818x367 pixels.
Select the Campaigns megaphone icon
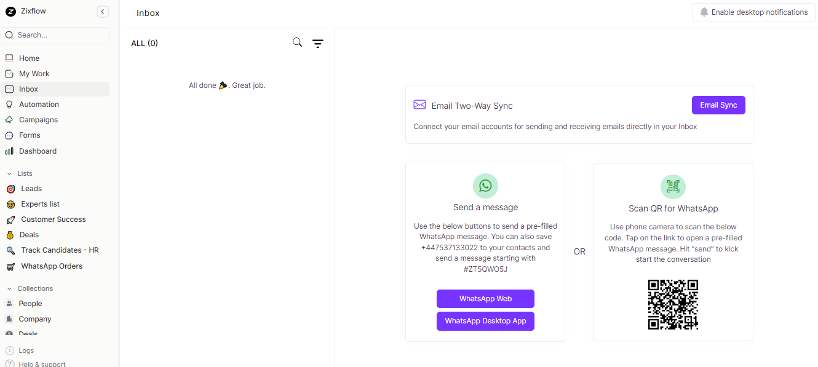9,119
